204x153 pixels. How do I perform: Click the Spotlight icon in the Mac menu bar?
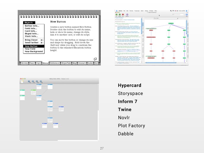187,11
